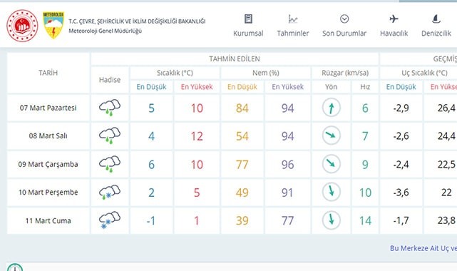Click wind direction arrow for 09 Mart Çarşamba
The image size is (457, 271).
[x=332, y=164]
